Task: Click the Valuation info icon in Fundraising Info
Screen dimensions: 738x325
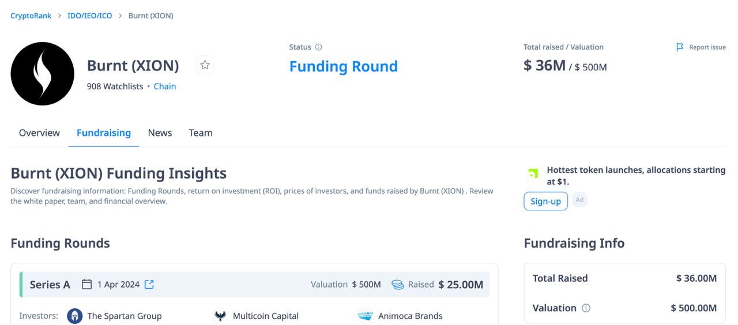Action: [586, 308]
